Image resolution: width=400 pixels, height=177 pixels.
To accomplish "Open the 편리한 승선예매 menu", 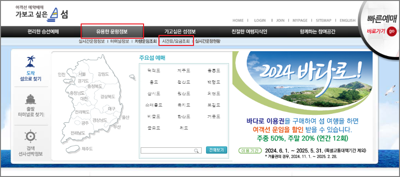I will [x=43, y=32].
